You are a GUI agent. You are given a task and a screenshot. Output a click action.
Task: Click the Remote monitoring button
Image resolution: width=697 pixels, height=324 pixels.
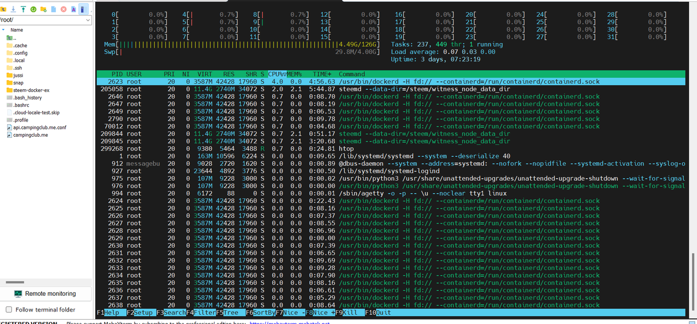tap(46, 293)
